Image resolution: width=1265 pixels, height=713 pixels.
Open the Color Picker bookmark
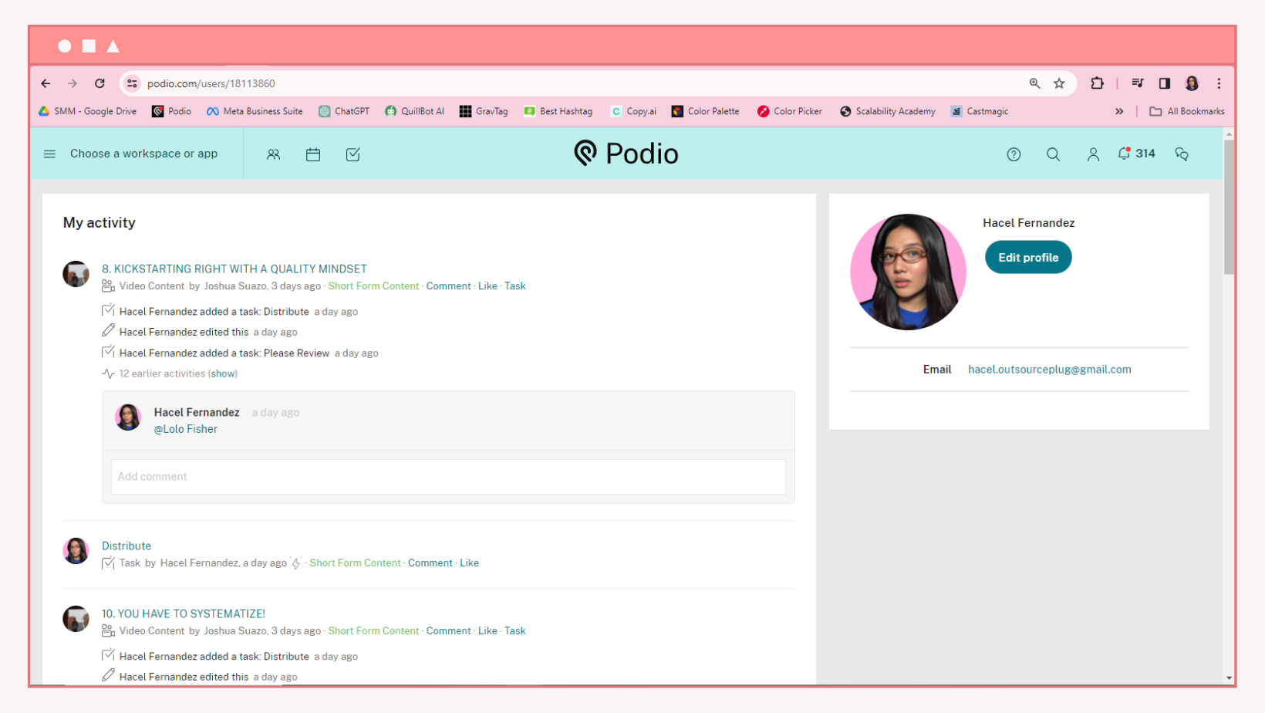[x=790, y=111]
